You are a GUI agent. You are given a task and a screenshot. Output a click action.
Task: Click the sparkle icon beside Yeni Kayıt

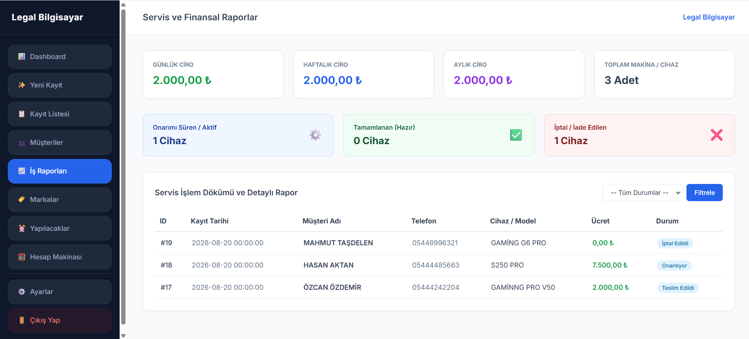[22, 85]
